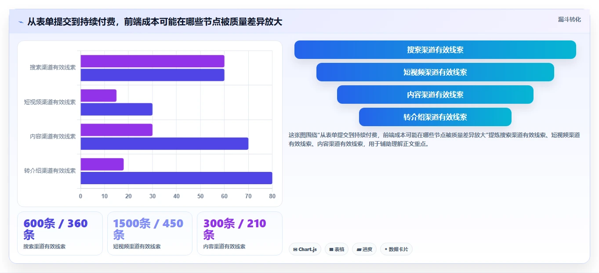The height and width of the screenshot is (273, 599).
Task: Click the lightning icon beside the title
Action: coord(21,22)
